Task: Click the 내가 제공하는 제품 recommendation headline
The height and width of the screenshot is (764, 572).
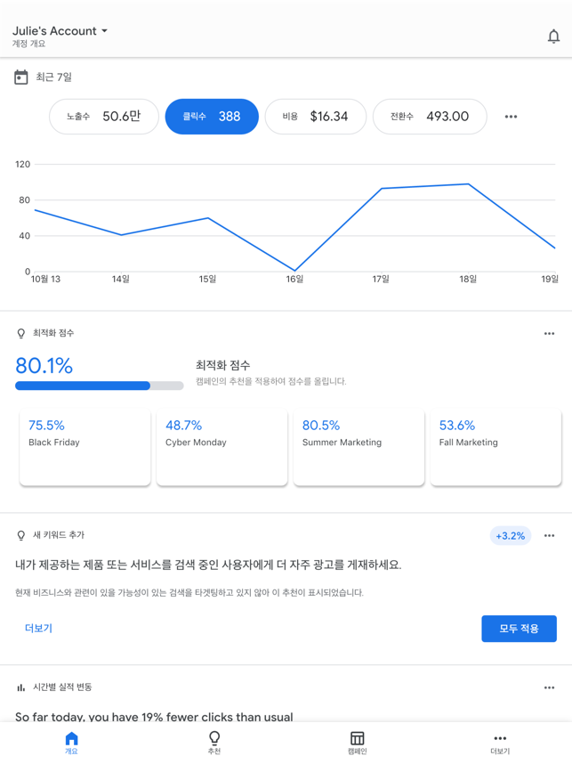Action: pyautogui.click(x=208, y=565)
